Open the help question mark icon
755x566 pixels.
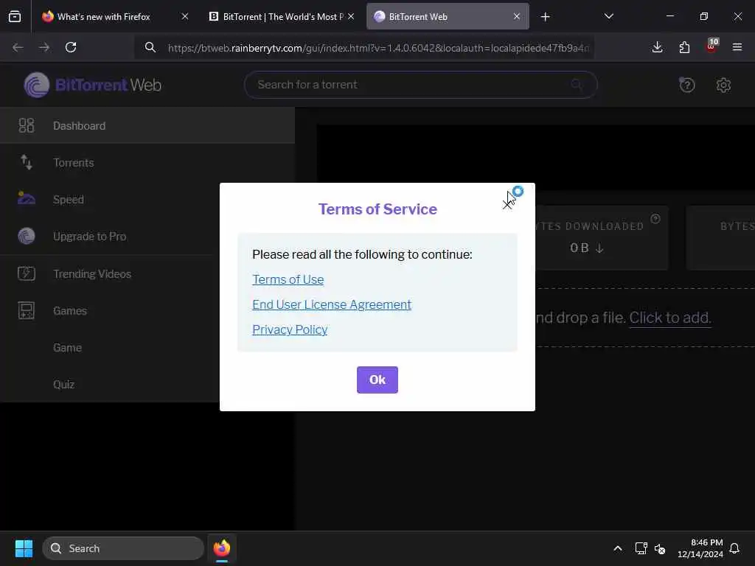tap(686, 85)
